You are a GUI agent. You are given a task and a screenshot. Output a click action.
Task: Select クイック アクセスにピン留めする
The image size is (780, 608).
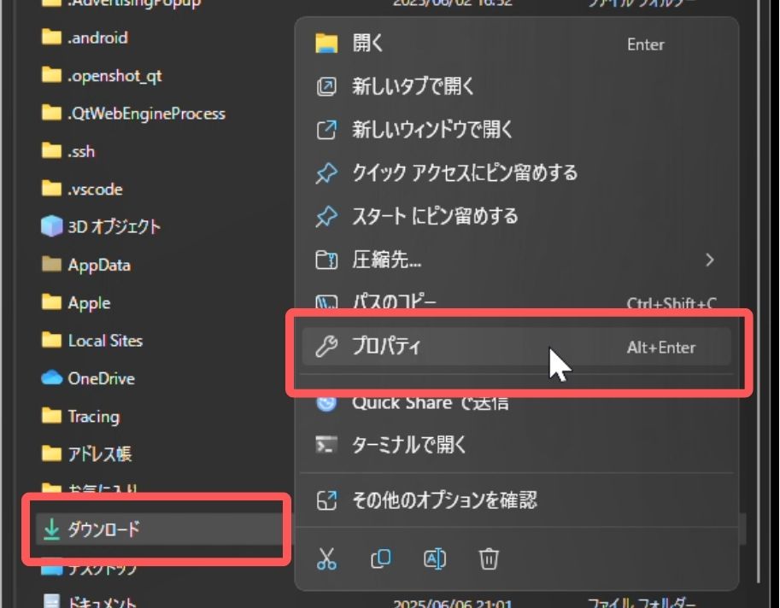[516, 173]
